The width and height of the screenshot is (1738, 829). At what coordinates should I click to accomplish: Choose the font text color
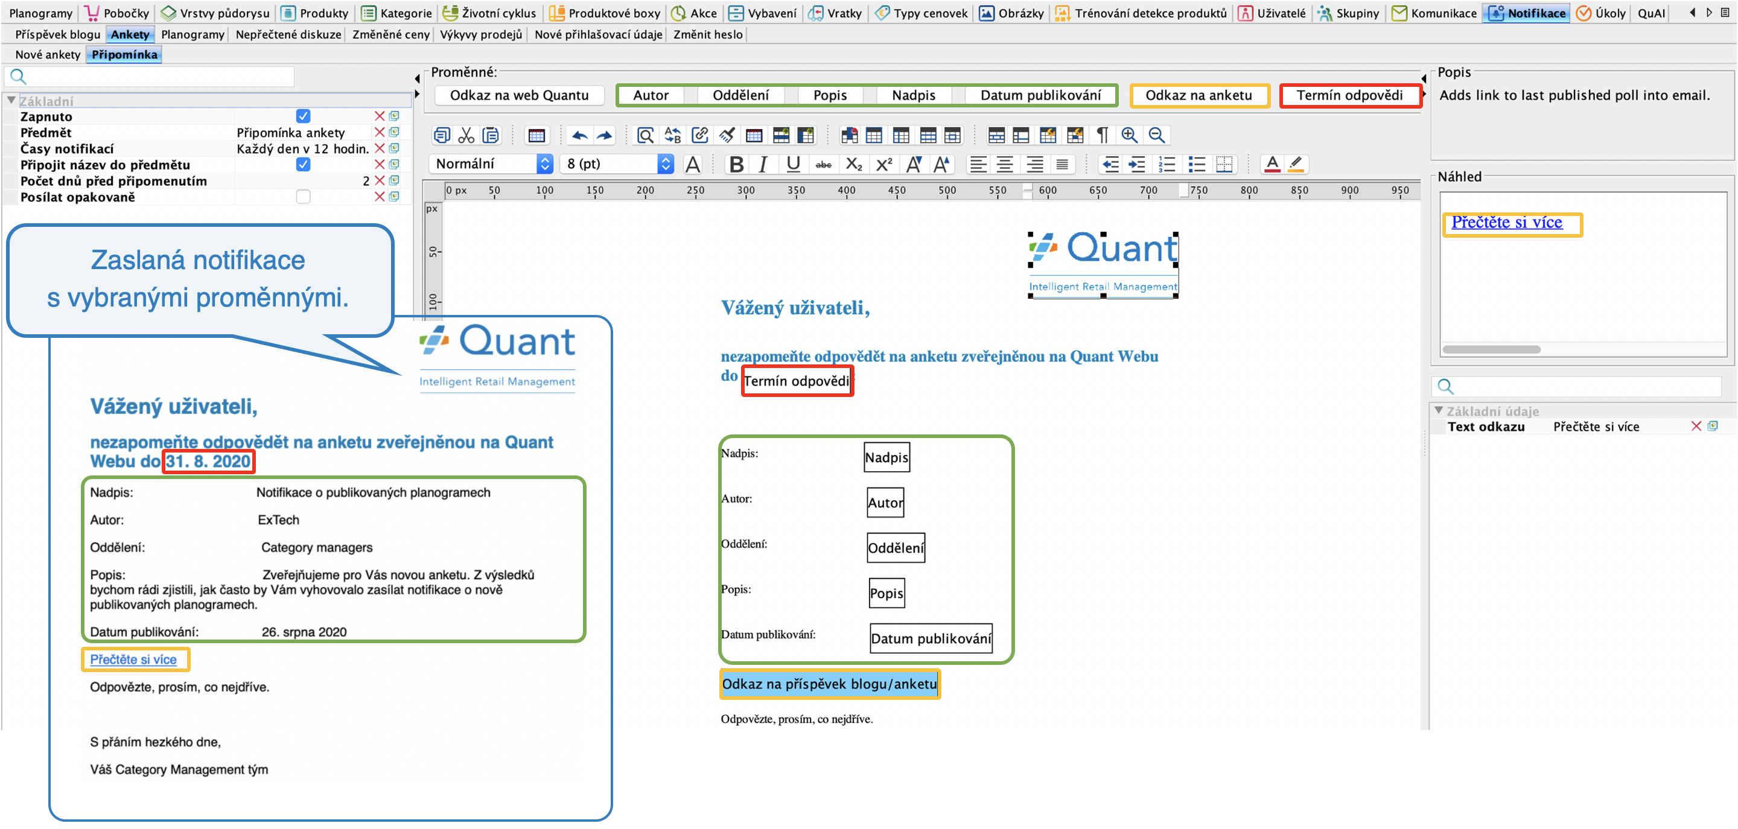(x=1272, y=164)
